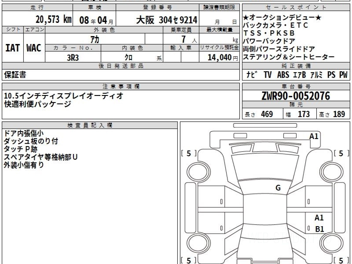This screenshot has width=352, height=264.
Task: Click the 純正装備 header
Action: point(296,66)
